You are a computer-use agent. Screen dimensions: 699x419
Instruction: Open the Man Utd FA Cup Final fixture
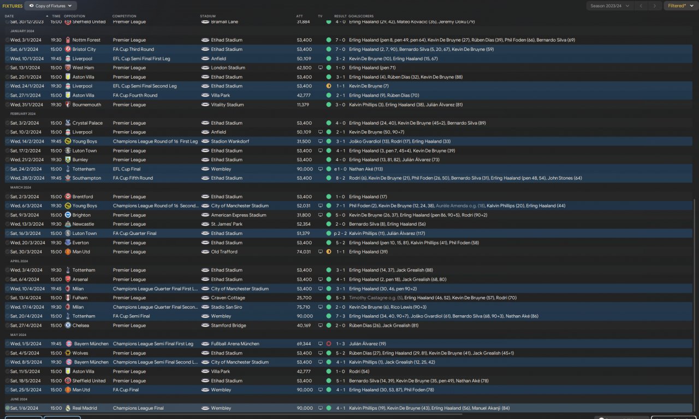click(349, 390)
